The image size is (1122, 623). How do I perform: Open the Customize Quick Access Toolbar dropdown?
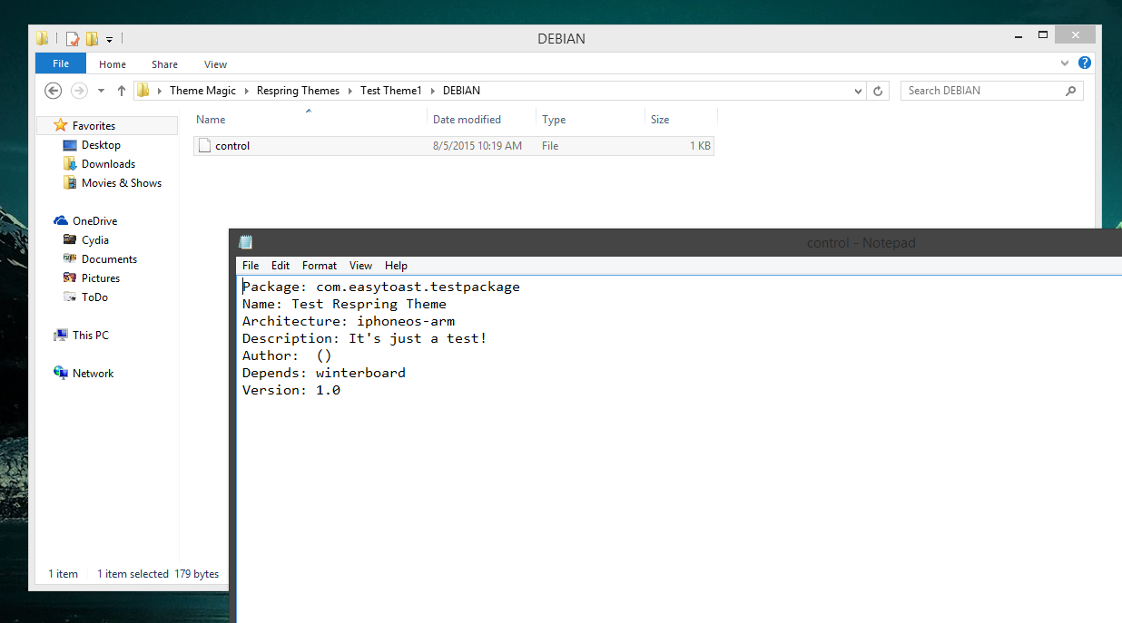tap(109, 39)
